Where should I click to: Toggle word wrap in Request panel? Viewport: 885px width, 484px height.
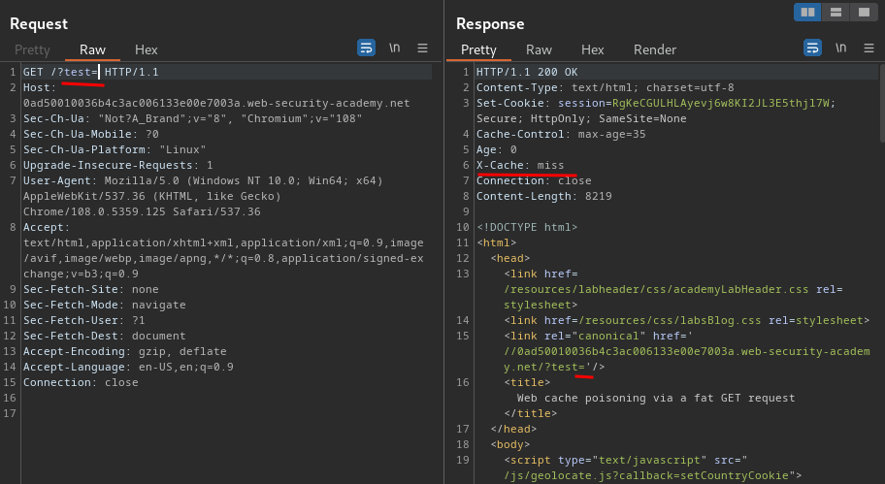point(366,48)
